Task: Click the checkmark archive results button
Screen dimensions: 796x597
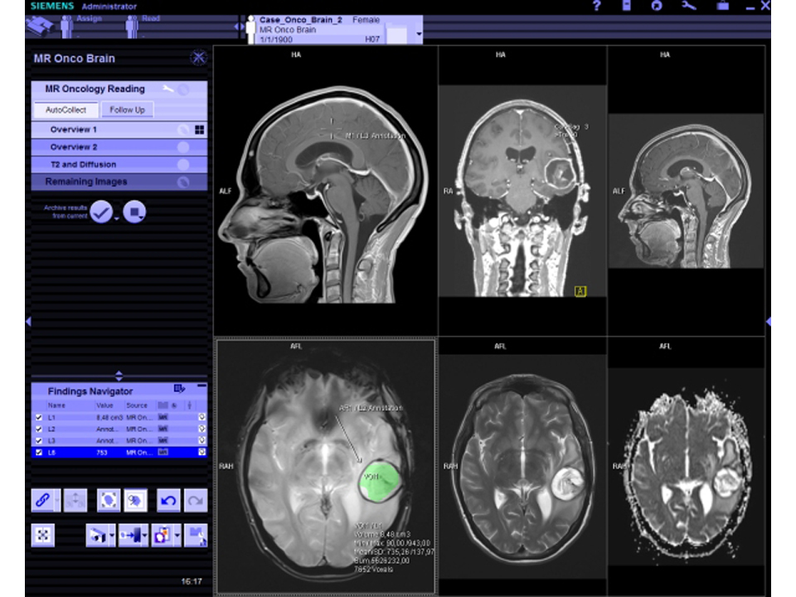Action: 101,211
